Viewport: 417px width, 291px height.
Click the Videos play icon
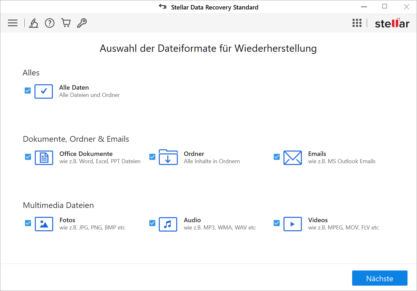pyautogui.click(x=292, y=224)
